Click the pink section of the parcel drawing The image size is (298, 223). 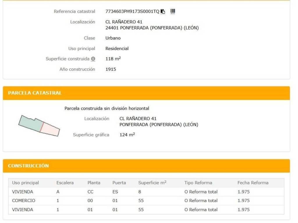[50, 129]
